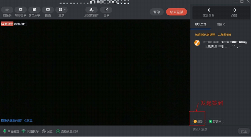Click the red 结束直播 button
Viewport: 251px width, 137px height.
click(x=176, y=12)
